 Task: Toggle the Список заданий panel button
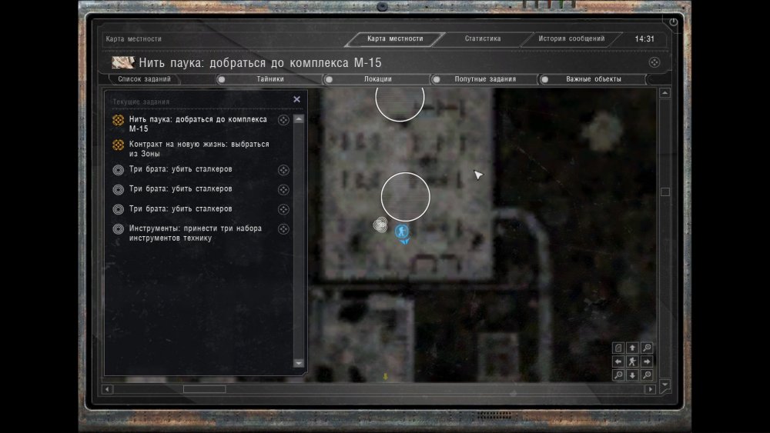pyautogui.click(x=144, y=79)
